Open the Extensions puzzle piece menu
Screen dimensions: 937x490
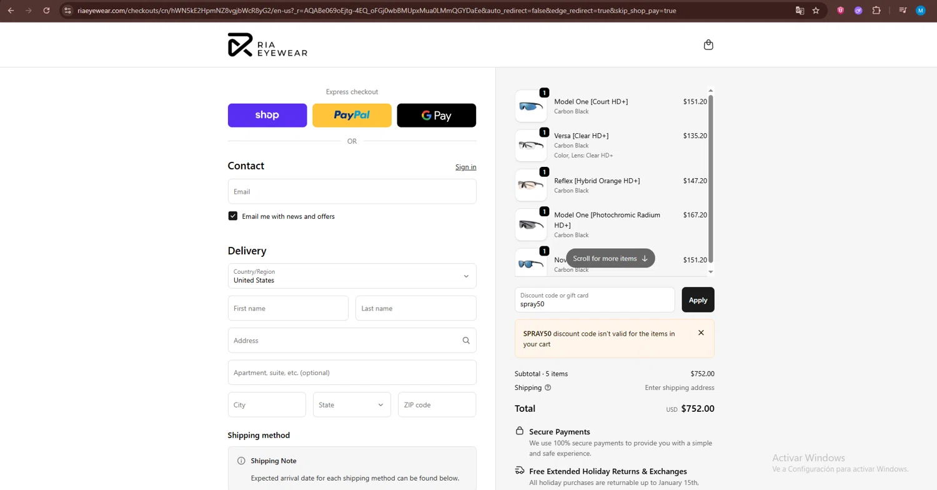tap(876, 11)
